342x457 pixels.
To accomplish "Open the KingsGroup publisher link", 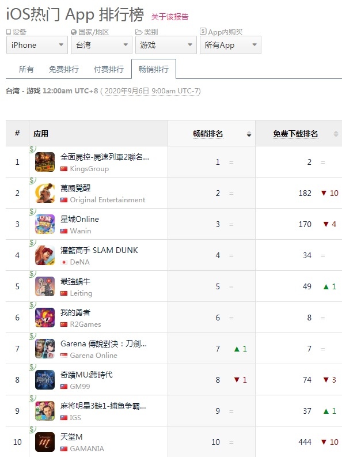I will click(89, 169).
